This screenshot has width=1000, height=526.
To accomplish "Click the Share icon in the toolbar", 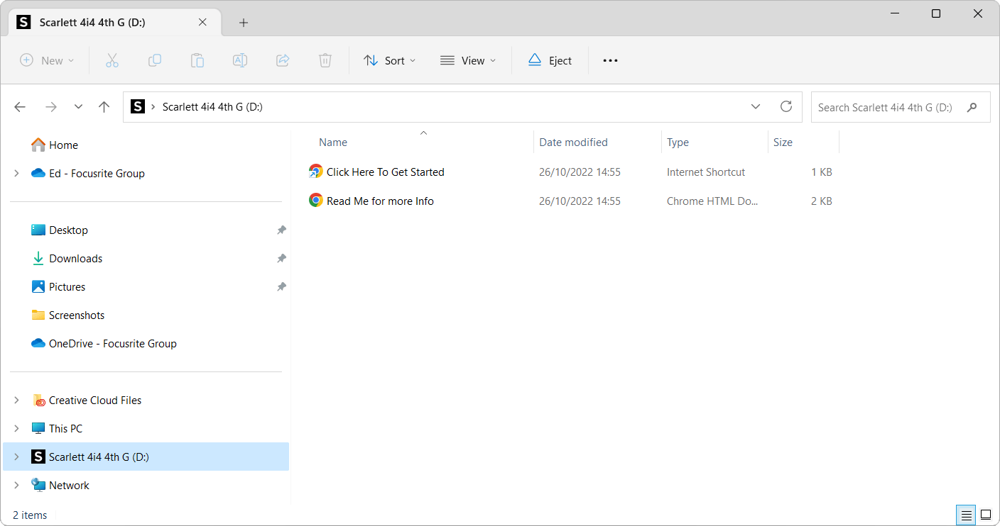I will (283, 60).
